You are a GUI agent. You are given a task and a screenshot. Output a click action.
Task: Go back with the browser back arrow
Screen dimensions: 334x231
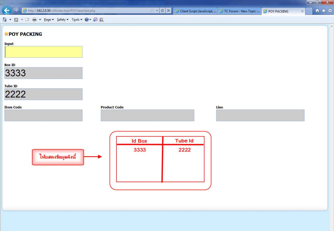coord(7,10)
